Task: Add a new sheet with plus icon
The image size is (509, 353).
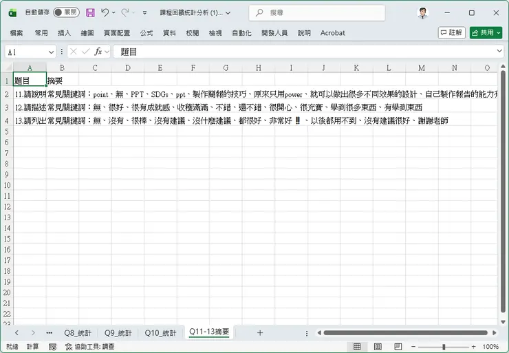Action: coord(260,333)
